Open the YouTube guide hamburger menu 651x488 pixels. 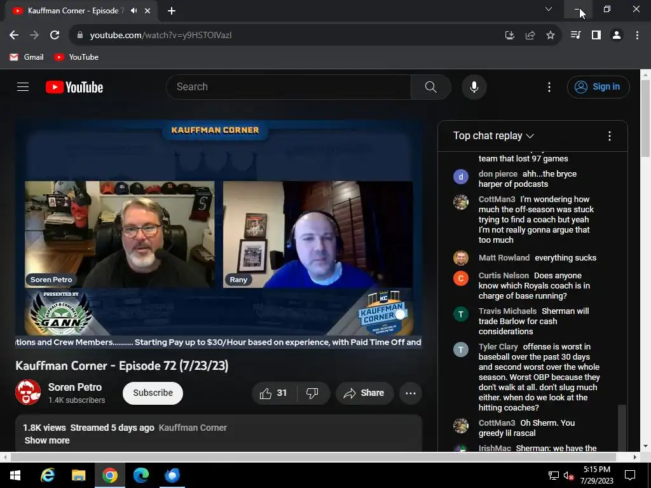click(x=23, y=86)
